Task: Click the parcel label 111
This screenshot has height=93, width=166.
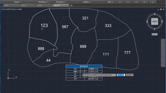Action: (x=106, y=54)
